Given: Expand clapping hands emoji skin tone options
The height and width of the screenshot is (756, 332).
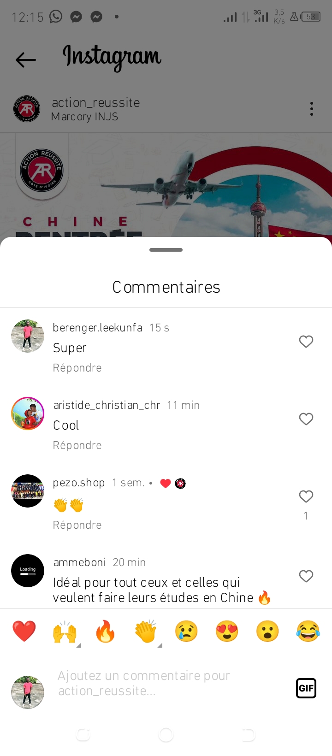Looking at the screenshot, I should (146, 632).
